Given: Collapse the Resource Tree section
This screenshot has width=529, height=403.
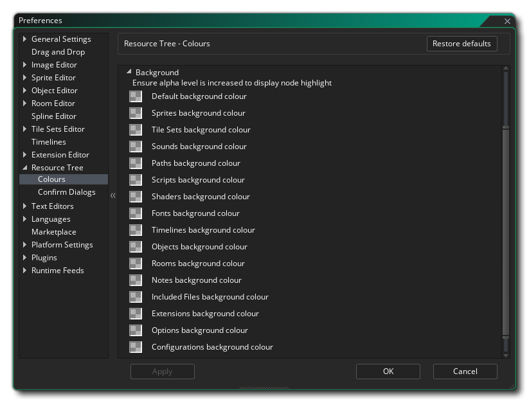Looking at the screenshot, I should 26,167.
